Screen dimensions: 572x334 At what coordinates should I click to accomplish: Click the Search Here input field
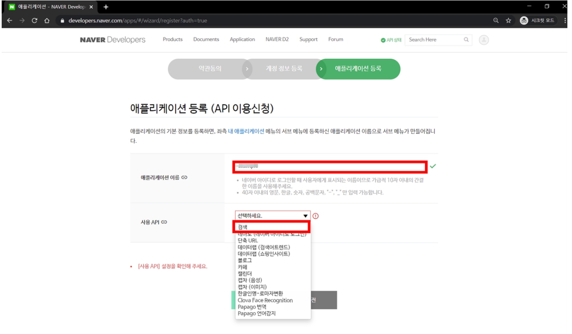pos(434,40)
